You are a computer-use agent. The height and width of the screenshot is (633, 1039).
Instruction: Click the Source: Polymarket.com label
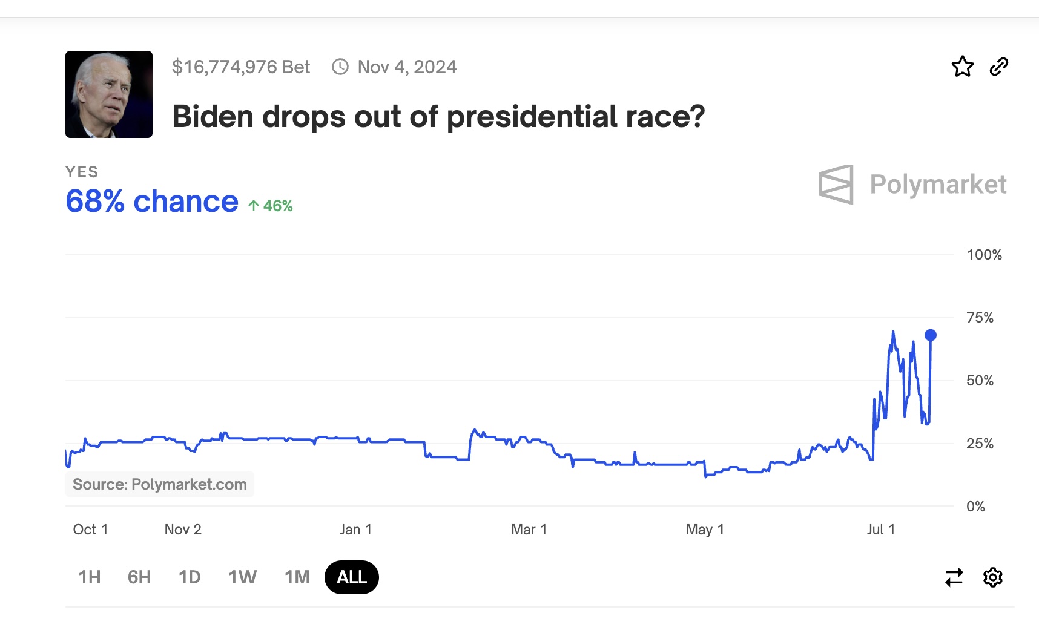pyautogui.click(x=160, y=484)
